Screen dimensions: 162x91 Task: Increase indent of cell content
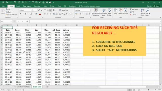56,14
